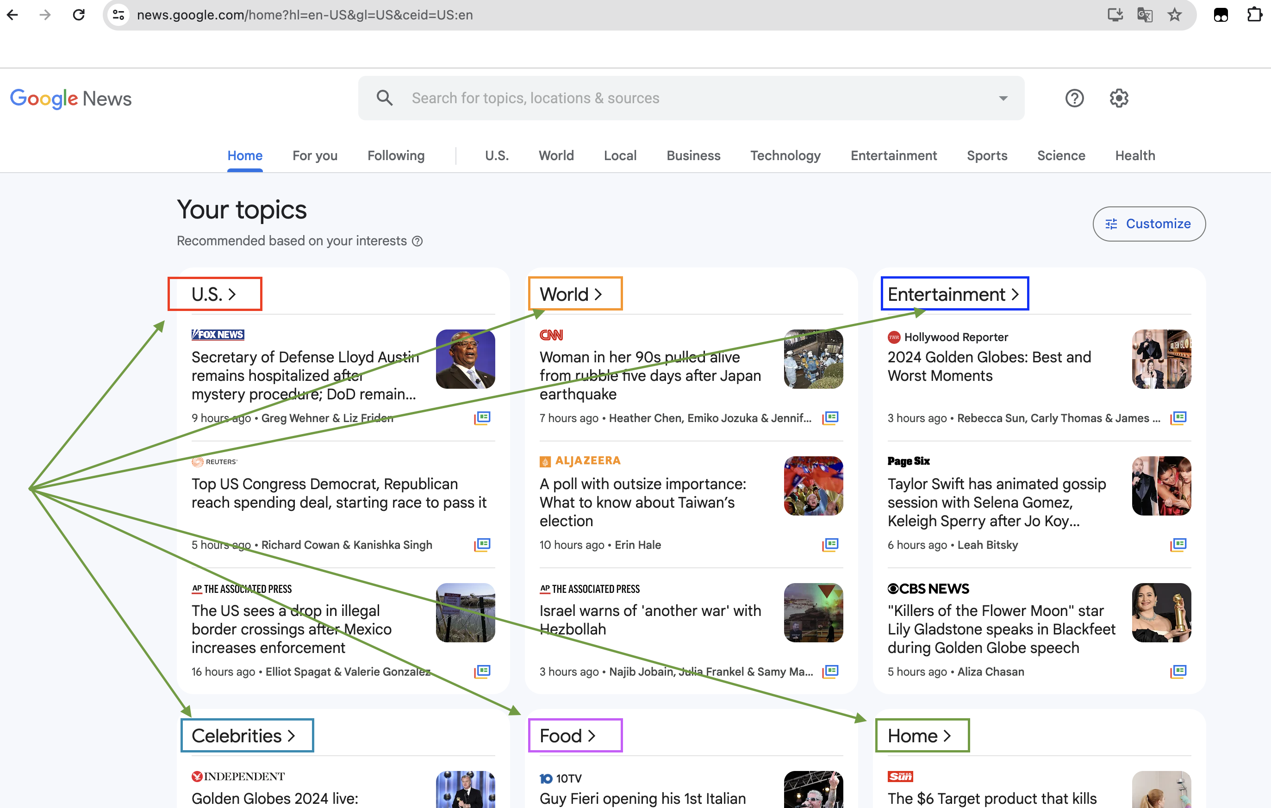Open full coverage icon for Taiwan election story
The image size is (1271, 808).
(x=830, y=545)
